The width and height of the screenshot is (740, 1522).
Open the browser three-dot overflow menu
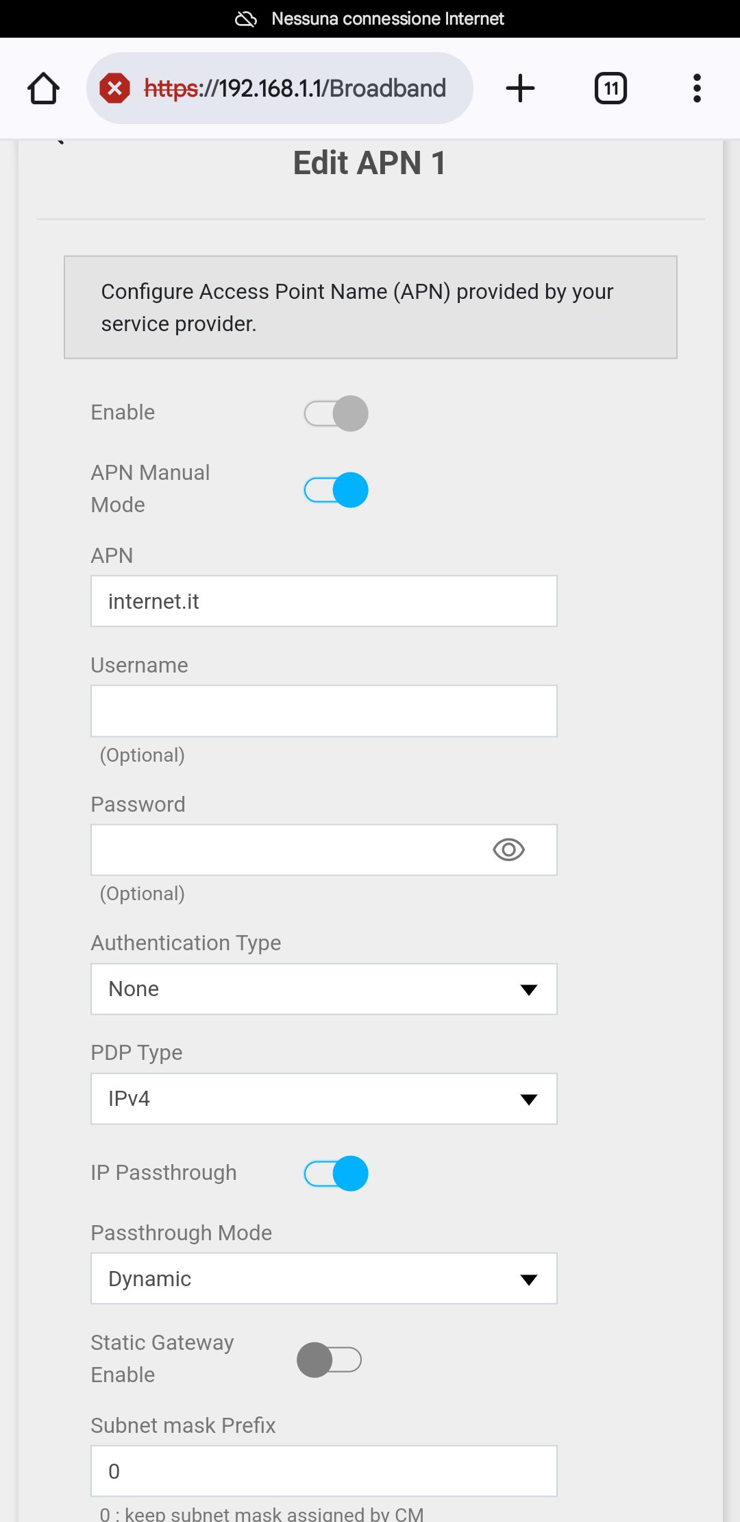pyautogui.click(x=697, y=88)
